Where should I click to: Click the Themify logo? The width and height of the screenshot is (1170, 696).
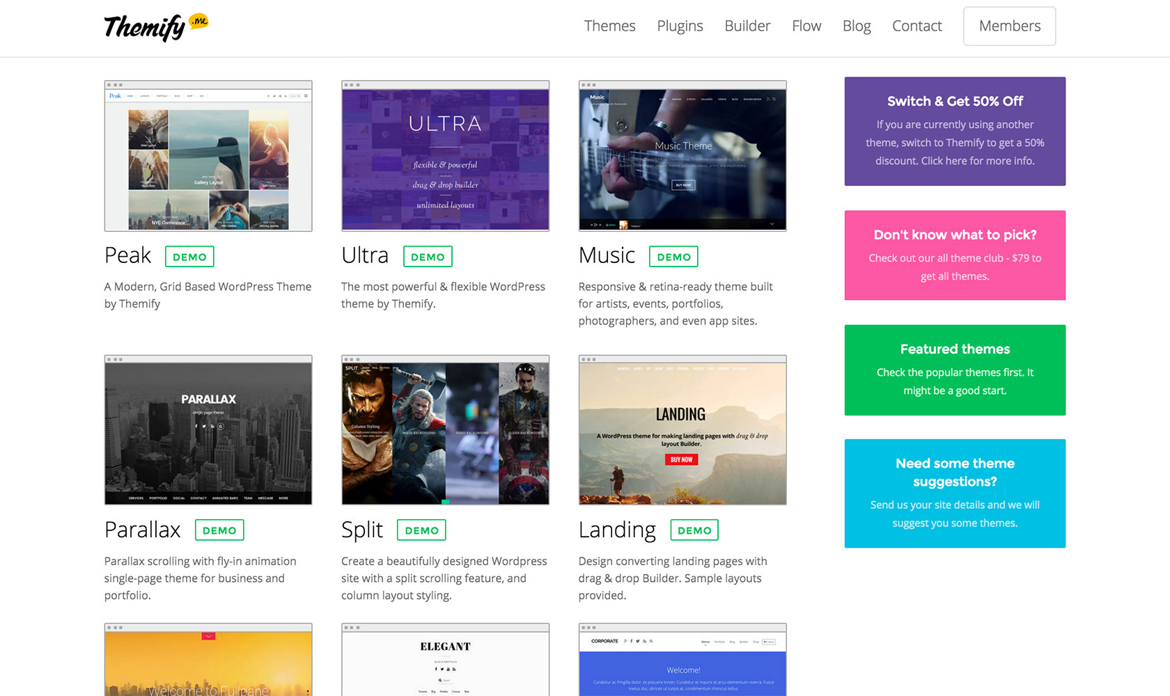156,26
